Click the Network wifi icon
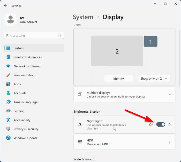This screenshot has height=162, width=181. pos(8,66)
